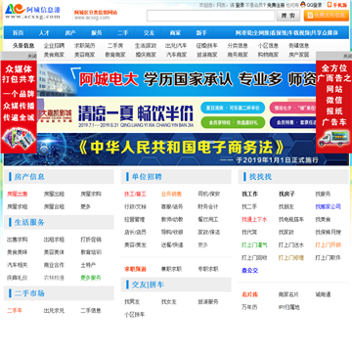Click 出兑/汽车 in the sub-navigation
352x352 pixels.
[x=176, y=46]
